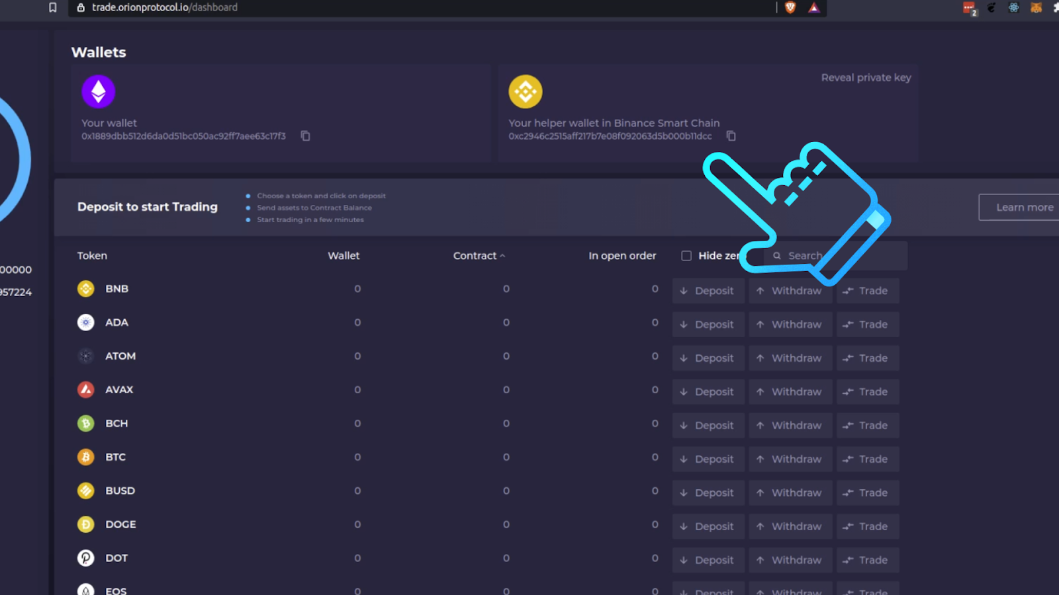Screen dimensions: 1059x595
Task: Click the DOT token icon
Action: pos(86,559)
